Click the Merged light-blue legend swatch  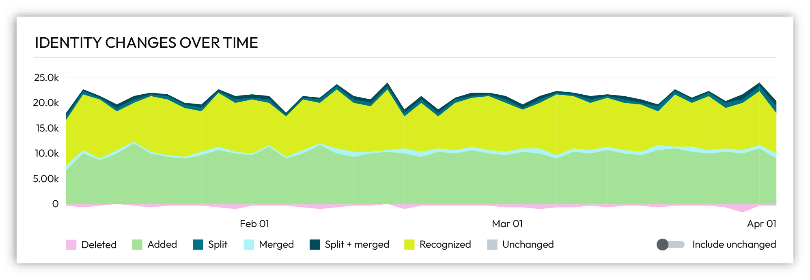click(249, 244)
